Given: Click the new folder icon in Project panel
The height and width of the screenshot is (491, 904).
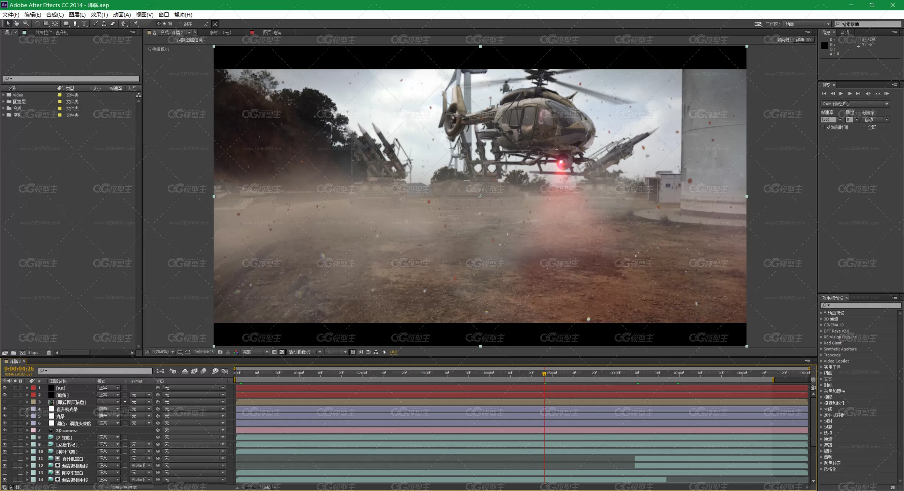Looking at the screenshot, I should 13,353.
